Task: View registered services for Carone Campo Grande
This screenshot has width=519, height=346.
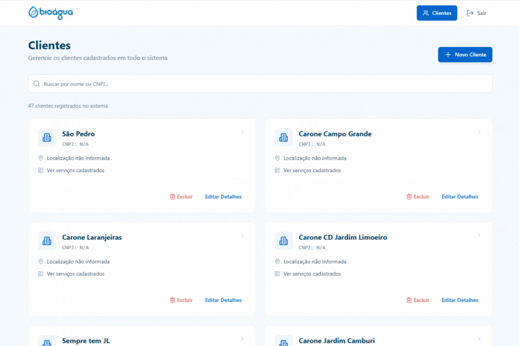Action: point(312,170)
